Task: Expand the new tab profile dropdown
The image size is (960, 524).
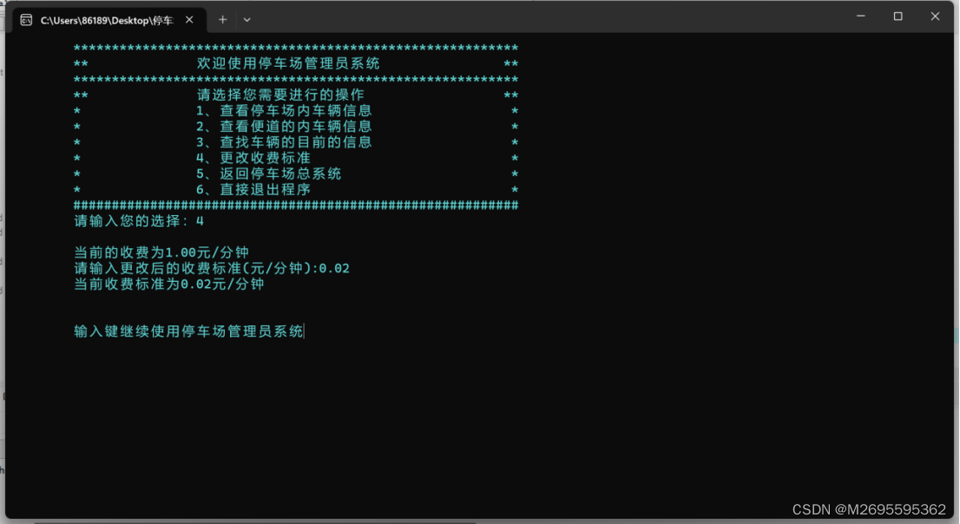Action: click(247, 20)
